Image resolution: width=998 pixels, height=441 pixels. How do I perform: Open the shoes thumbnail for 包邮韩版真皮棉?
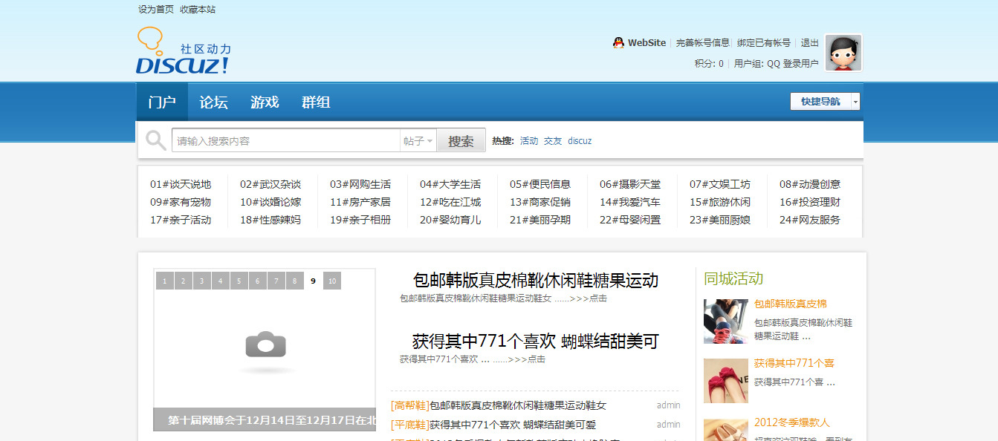click(726, 321)
